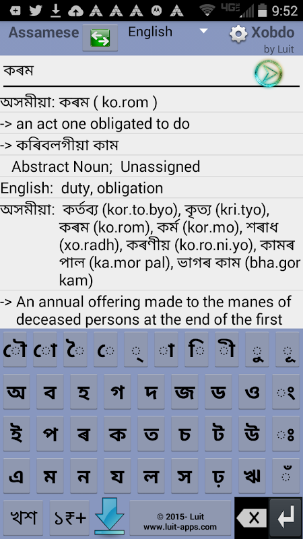Tap the Assamese source language label
The width and height of the screenshot is (303, 539).
tap(44, 32)
